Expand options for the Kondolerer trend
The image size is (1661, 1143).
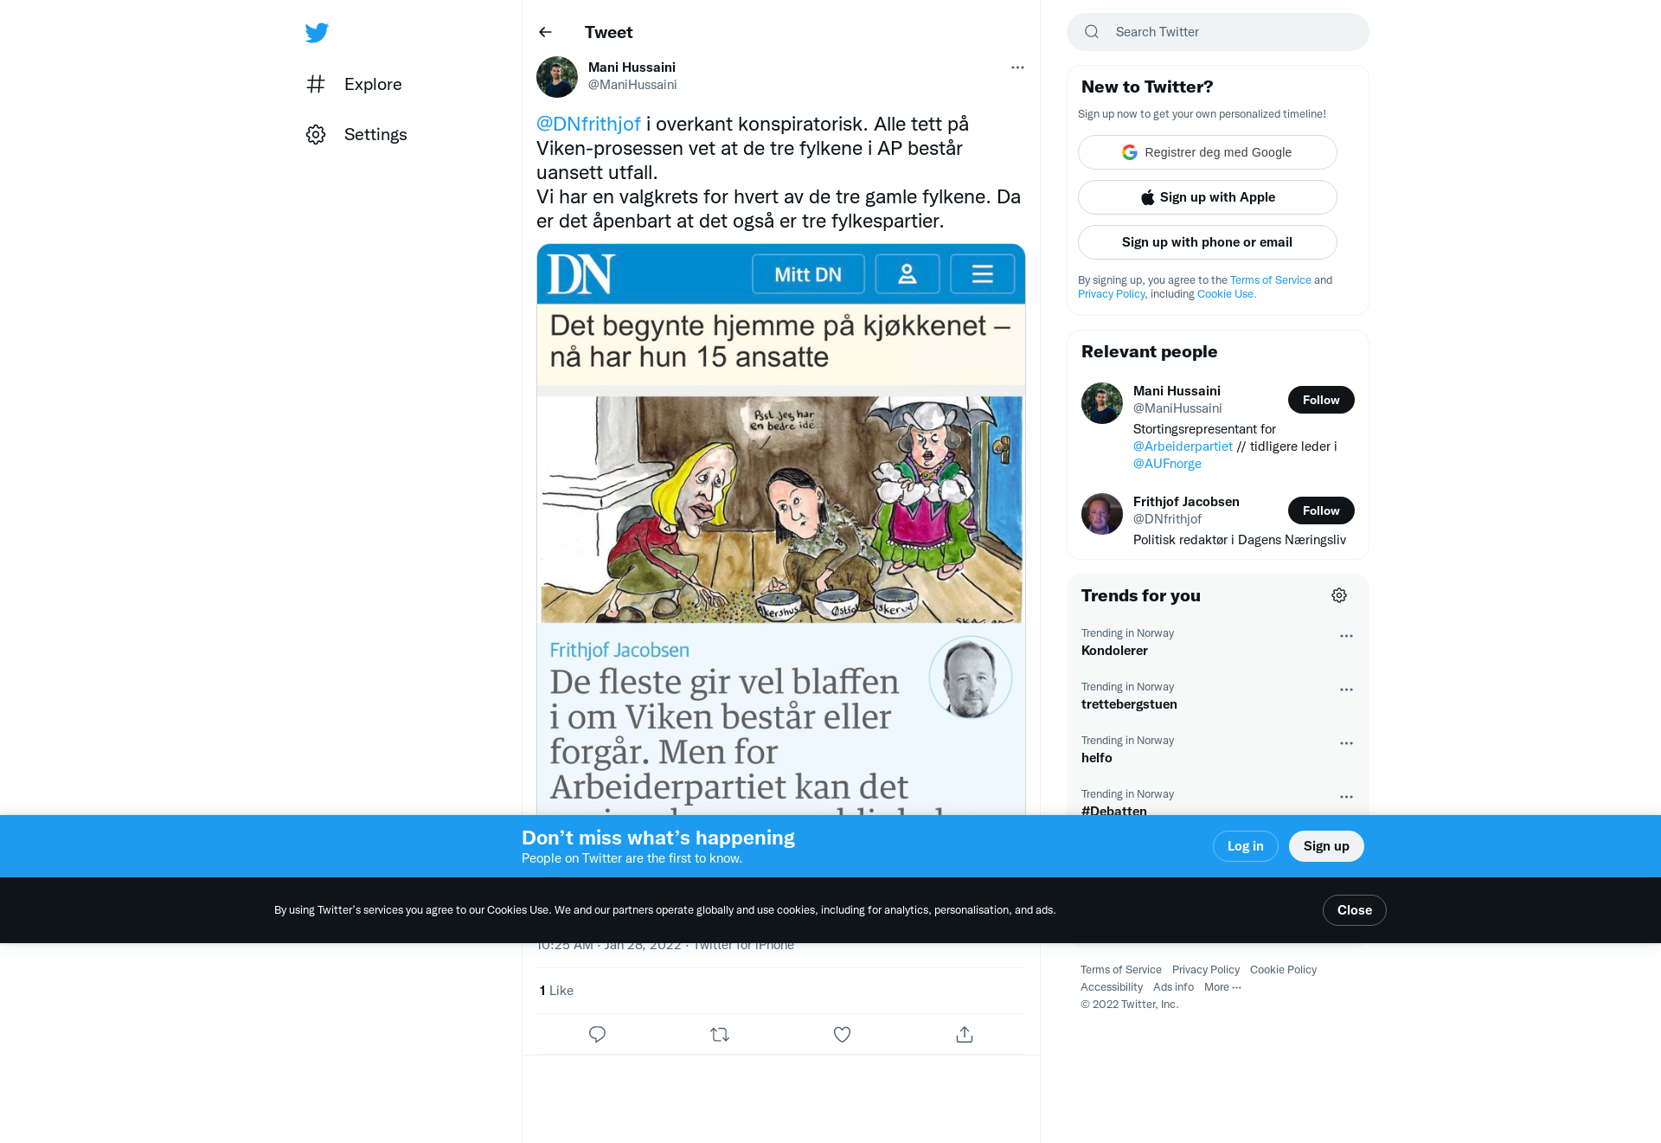(x=1346, y=636)
